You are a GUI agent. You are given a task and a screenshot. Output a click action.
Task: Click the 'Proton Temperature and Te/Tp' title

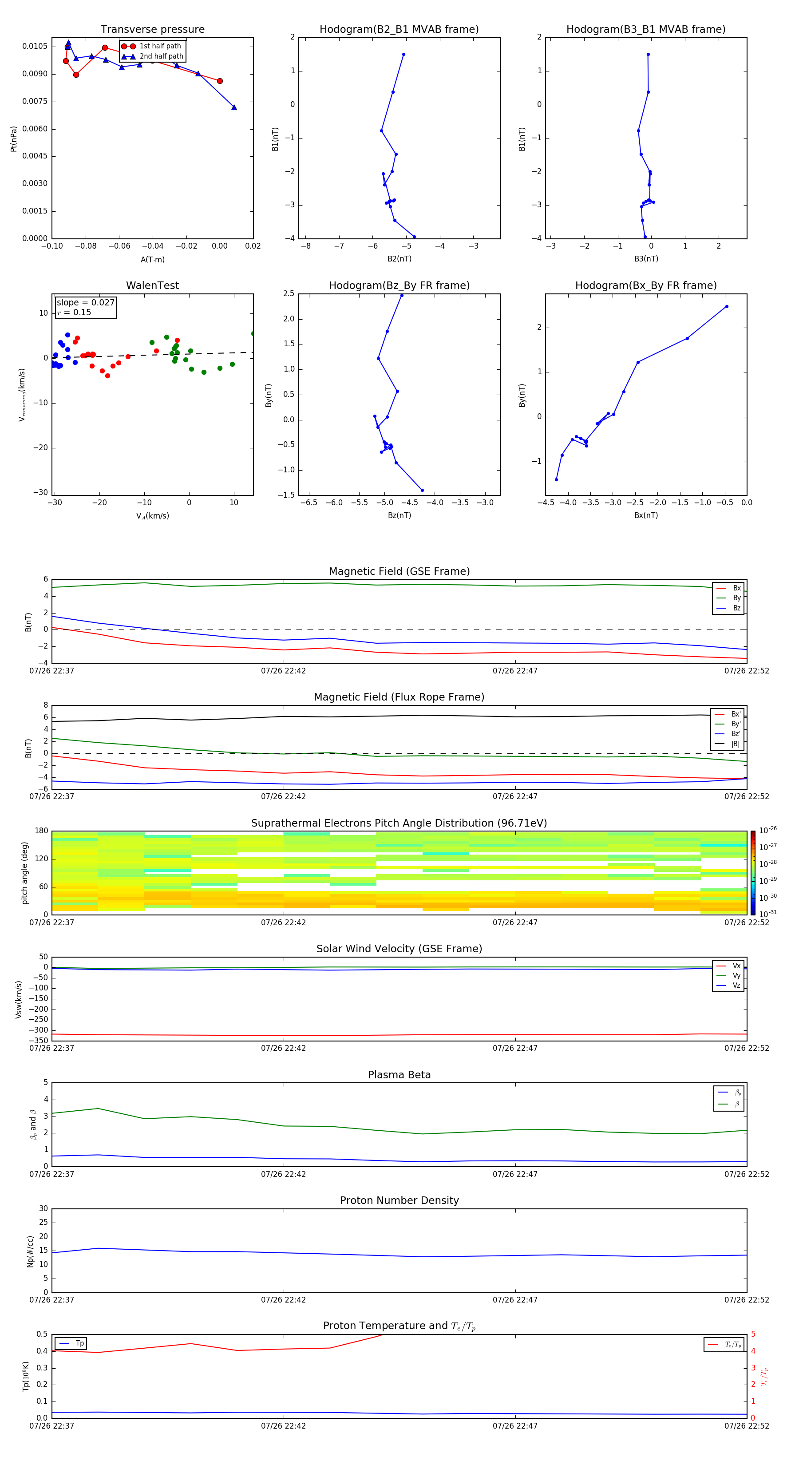[399, 1326]
